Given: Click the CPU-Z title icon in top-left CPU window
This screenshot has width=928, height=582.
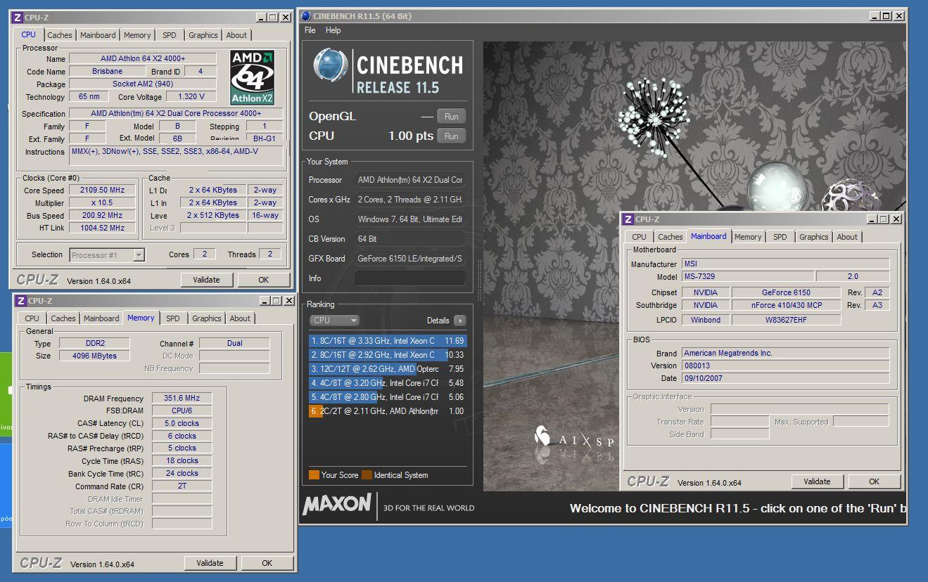Looking at the screenshot, I should coord(18,18).
